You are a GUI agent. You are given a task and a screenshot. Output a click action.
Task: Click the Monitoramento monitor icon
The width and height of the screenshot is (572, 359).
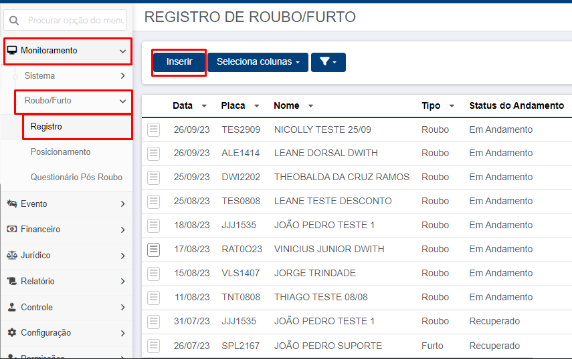coord(12,50)
